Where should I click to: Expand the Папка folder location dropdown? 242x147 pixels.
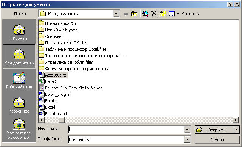click(x=116, y=14)
